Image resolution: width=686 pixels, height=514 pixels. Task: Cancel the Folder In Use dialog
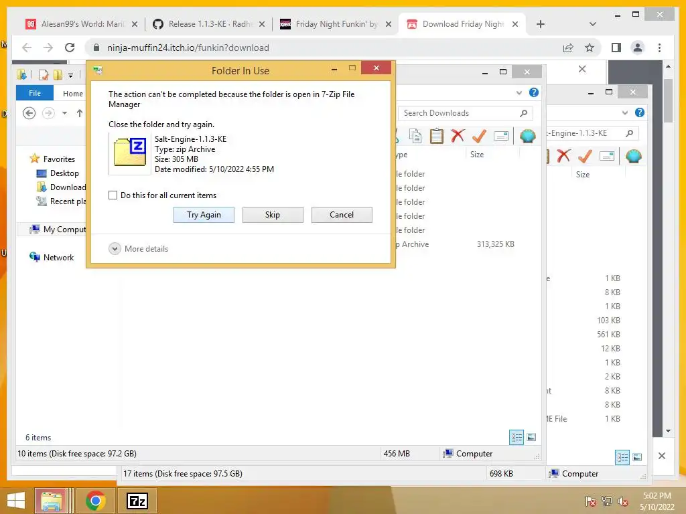tap(342, 215)
